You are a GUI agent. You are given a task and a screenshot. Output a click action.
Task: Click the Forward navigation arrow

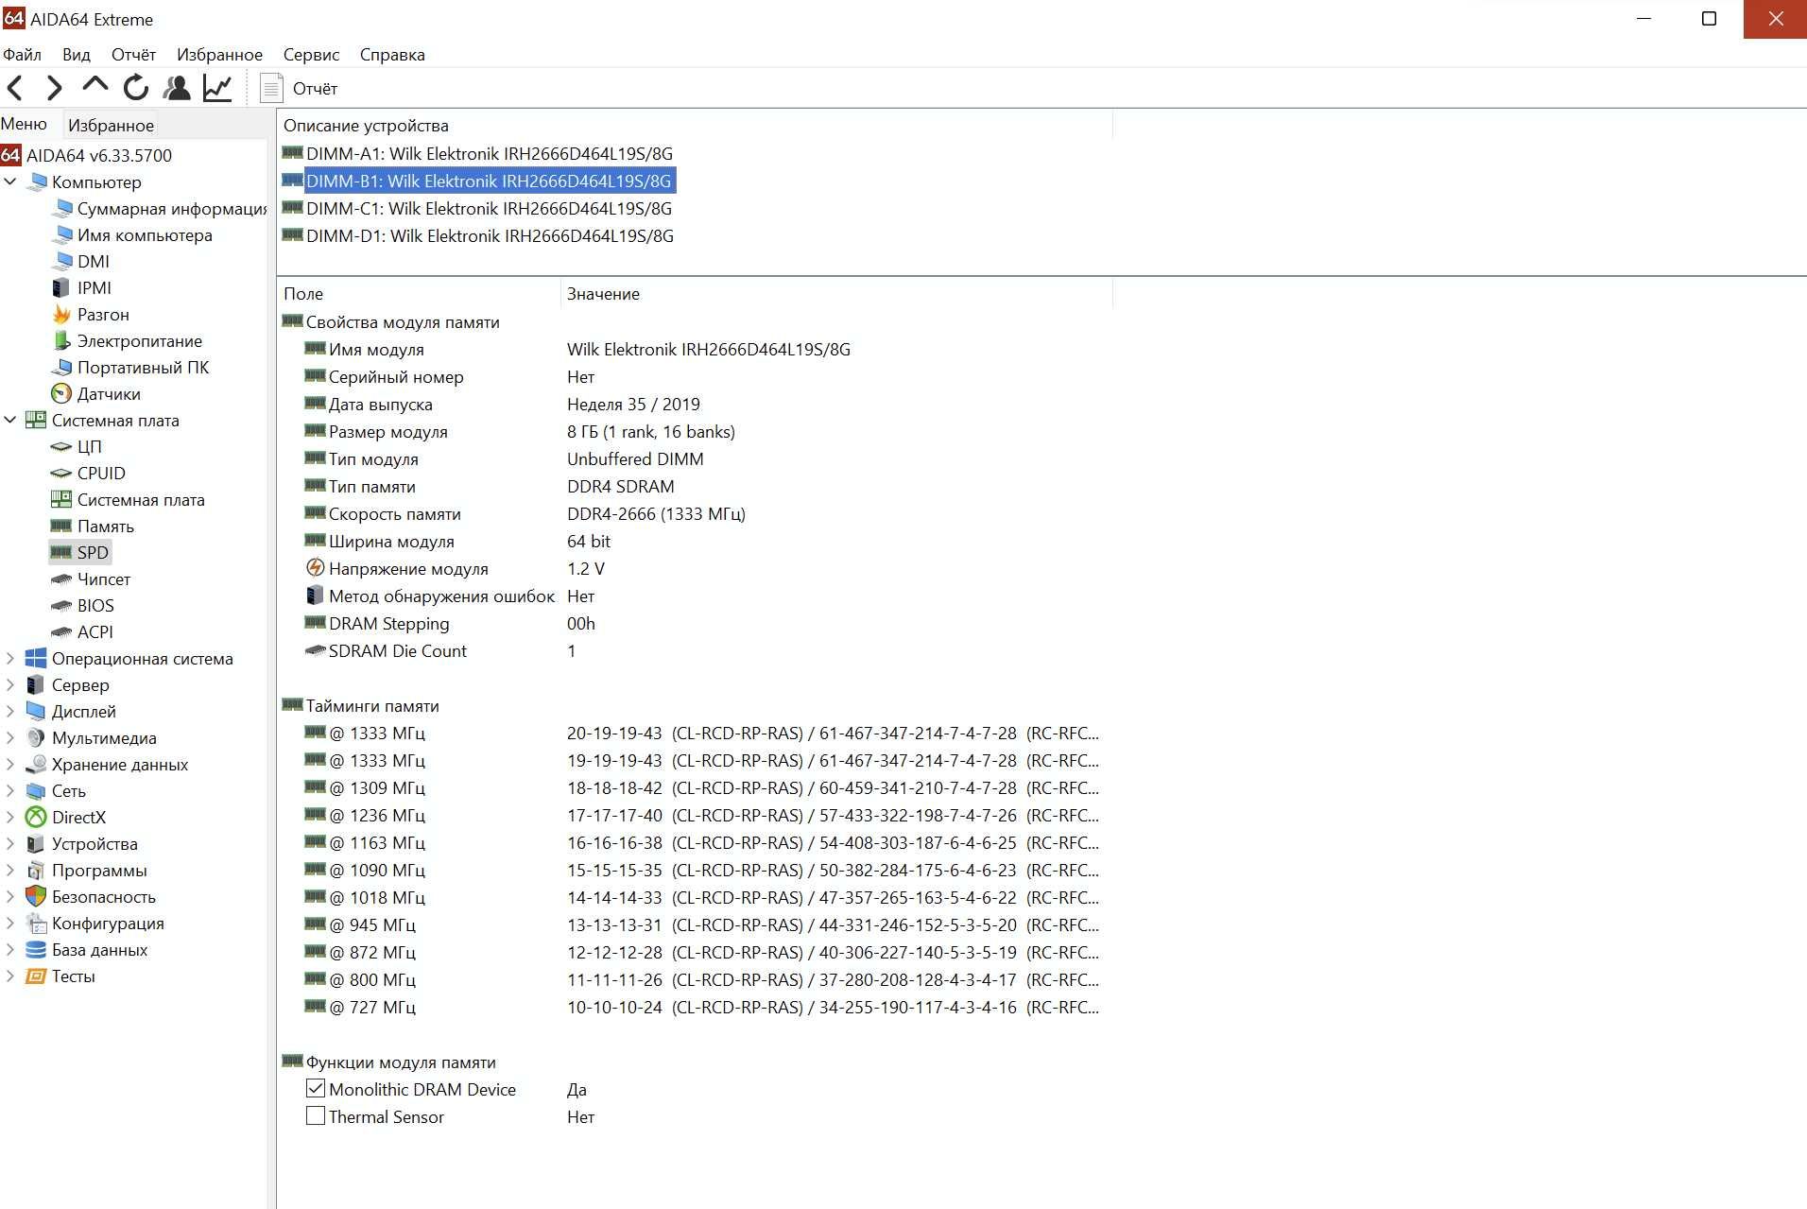tap(55, 88)
